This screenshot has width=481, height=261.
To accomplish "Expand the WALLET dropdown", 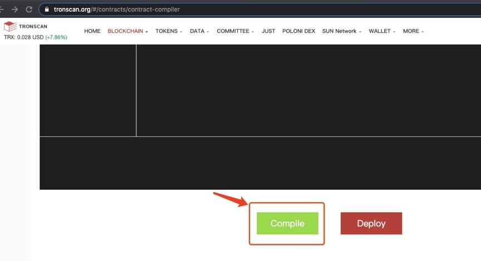I will click(382, 31).
